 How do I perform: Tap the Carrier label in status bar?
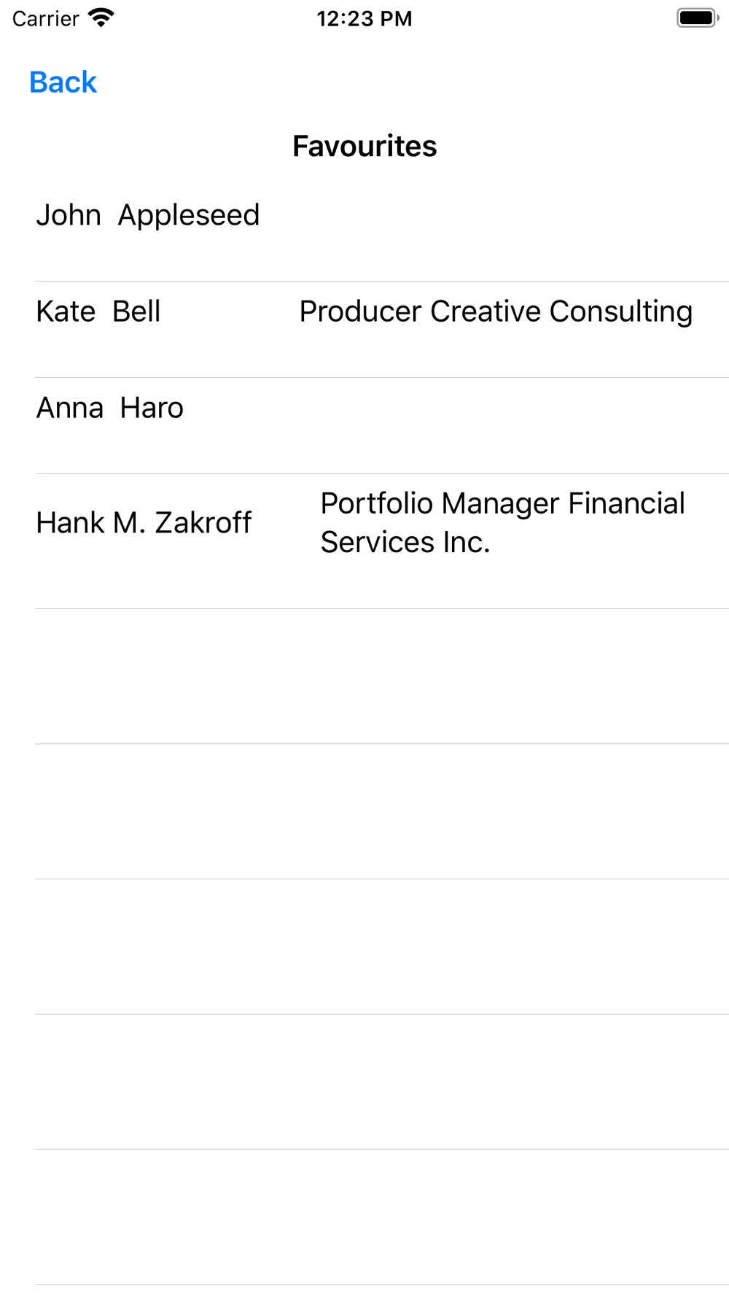45,18
